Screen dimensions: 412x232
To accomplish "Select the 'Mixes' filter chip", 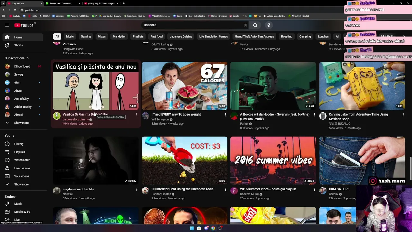I will (x=102, y=36).
